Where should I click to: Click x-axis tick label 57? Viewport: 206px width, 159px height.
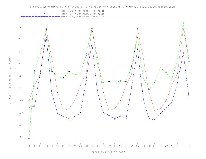[x=138, y=146]
